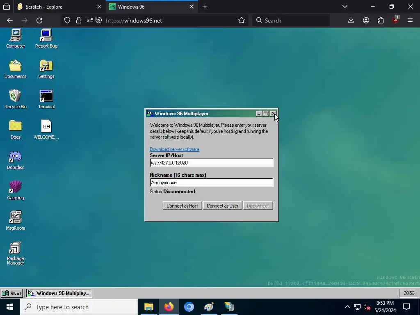
Task: Open File Explorer from the taskbar
Action: click(x=148, y=307)
